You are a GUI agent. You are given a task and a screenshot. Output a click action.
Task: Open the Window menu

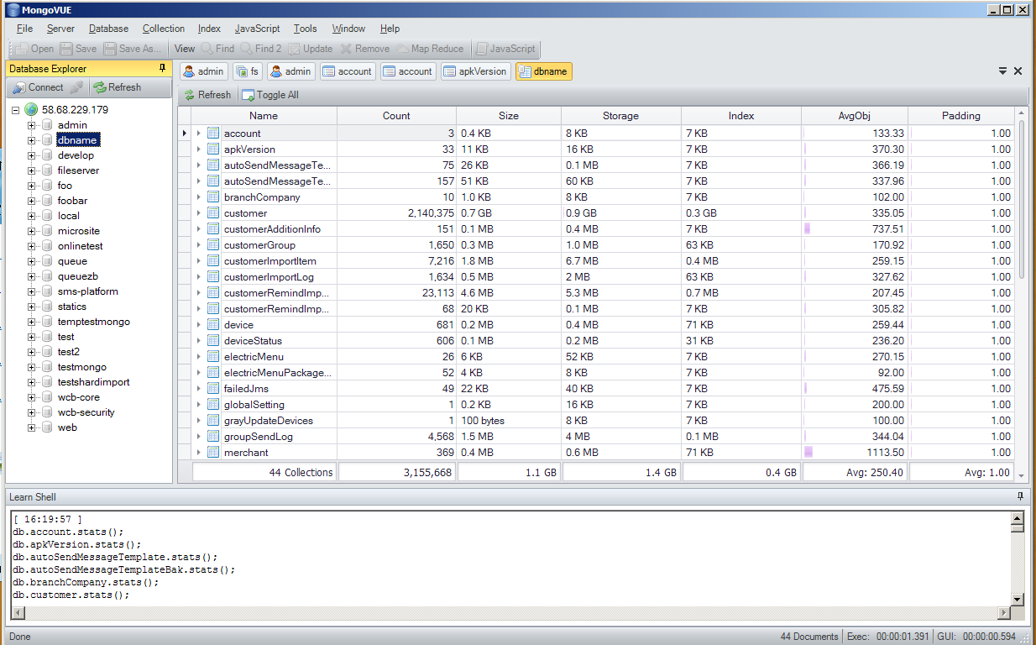[348, 29]
